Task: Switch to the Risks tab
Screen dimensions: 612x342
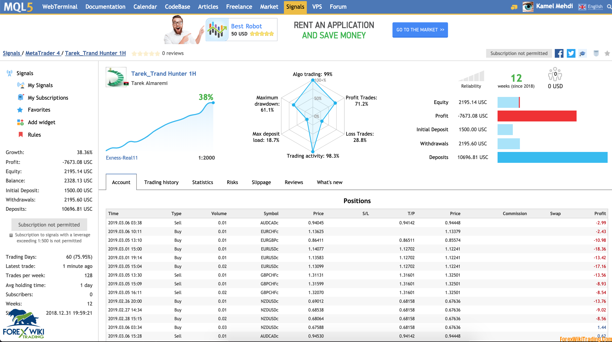Action: coord(232,182)
